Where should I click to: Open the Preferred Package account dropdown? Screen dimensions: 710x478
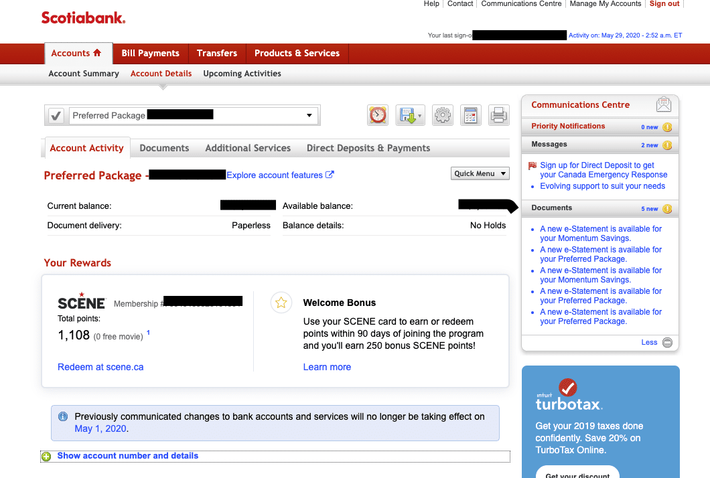point(309,115)
